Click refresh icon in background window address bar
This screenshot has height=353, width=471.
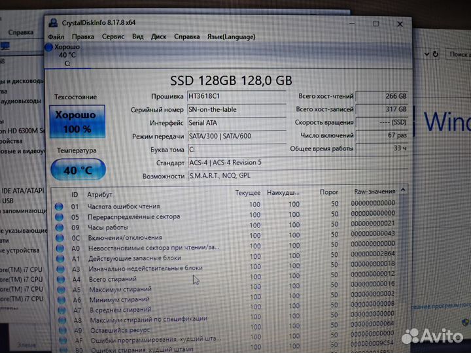pyautogui.click(x=435, y=54)
